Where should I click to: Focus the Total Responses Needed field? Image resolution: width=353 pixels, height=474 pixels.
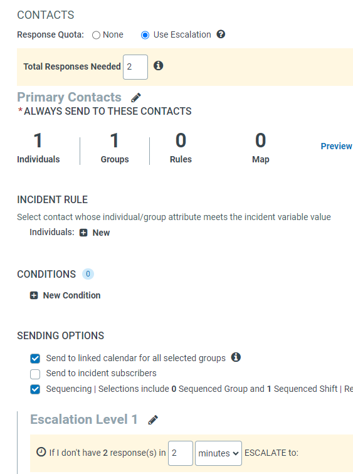point(135,67)
